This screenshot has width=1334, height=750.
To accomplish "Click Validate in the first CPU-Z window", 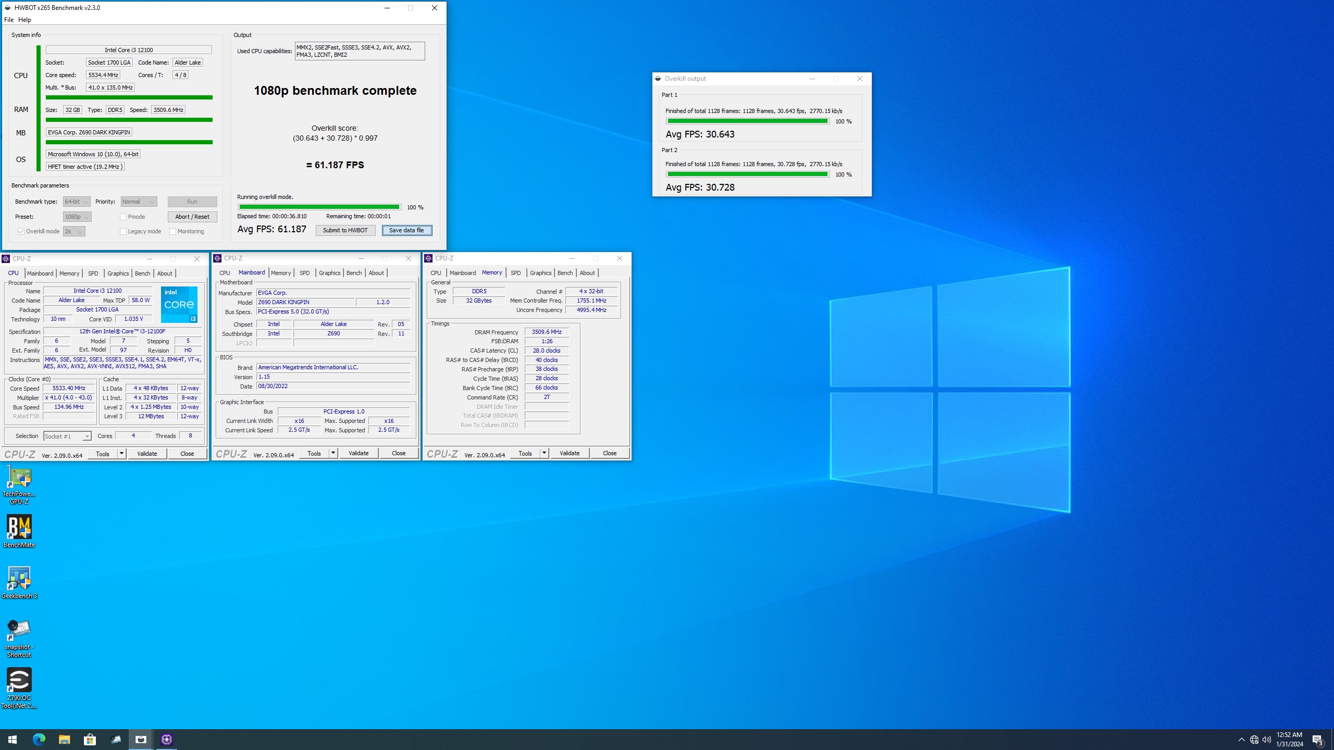I will point(147,454).
